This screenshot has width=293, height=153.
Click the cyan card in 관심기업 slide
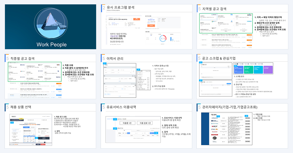point(258,70)
